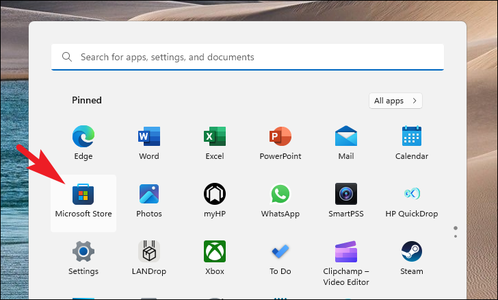The image size is (498, 300).
Task: Expand the All apps list
Action: (x=395, y=101)
